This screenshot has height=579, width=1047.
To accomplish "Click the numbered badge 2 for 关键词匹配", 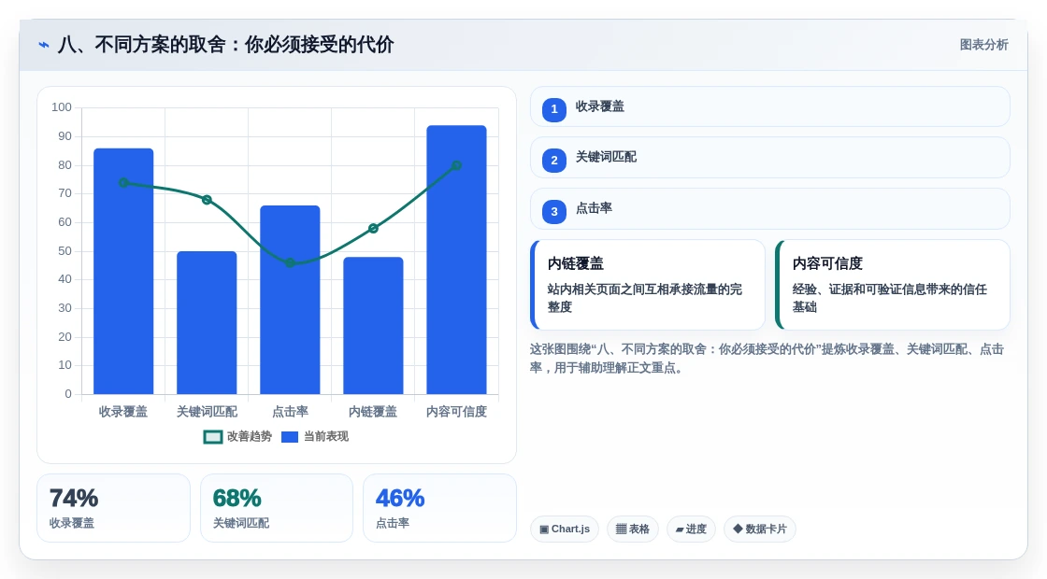I will (554, 160).
